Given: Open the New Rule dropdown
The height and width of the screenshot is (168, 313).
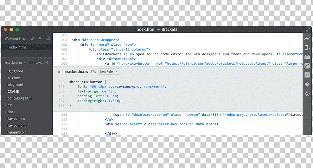Looking at the screenshot, I should click(109, 72).
